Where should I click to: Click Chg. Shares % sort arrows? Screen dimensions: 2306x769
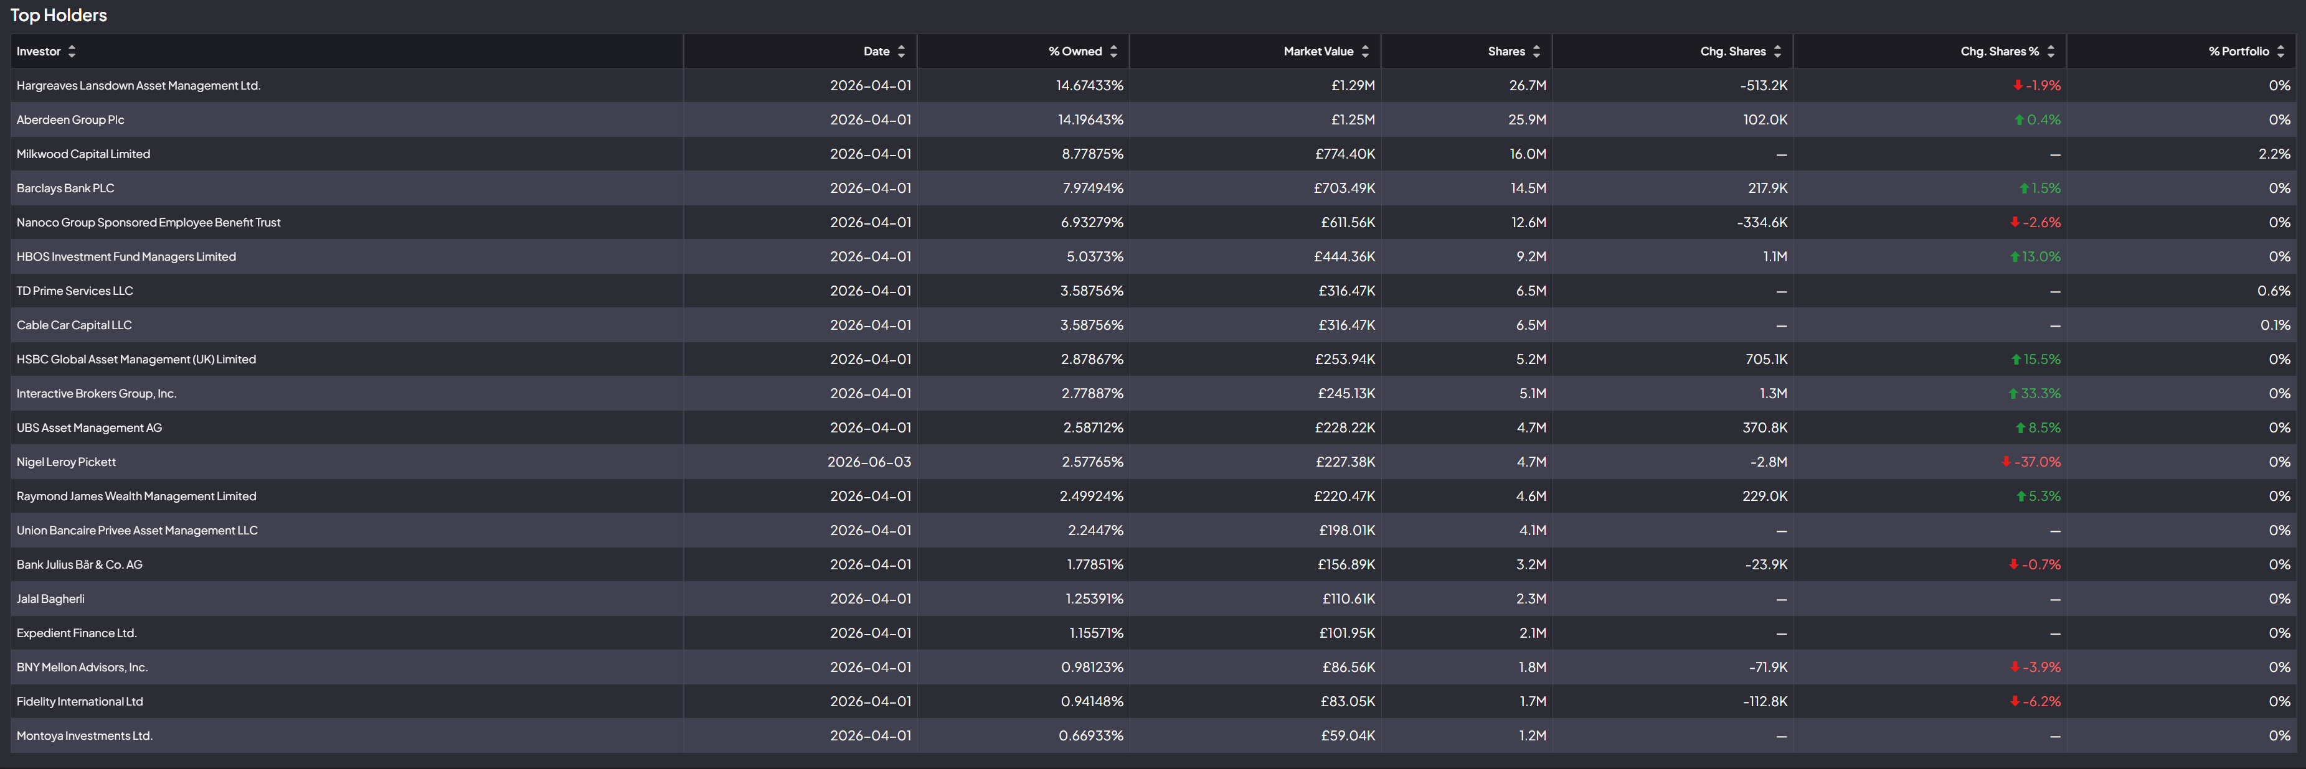(x=2051, y=52)
